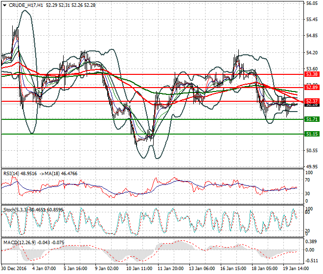Click the 19 Jan 14:00 time axis label
This screenshot has height=274, width=323.
(295, 269)
